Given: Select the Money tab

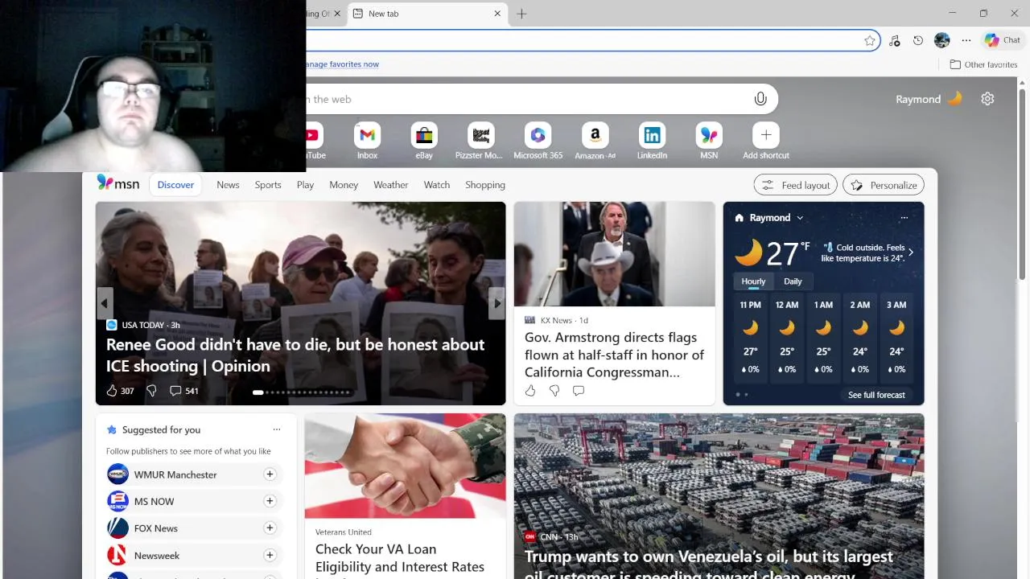Looking at the screenshot, I should 344,185.
